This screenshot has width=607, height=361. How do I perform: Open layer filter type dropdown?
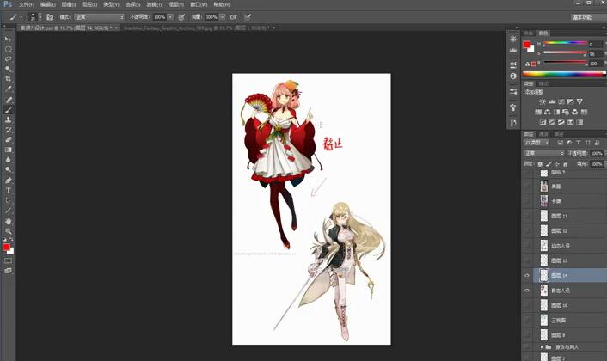(536, 143)
